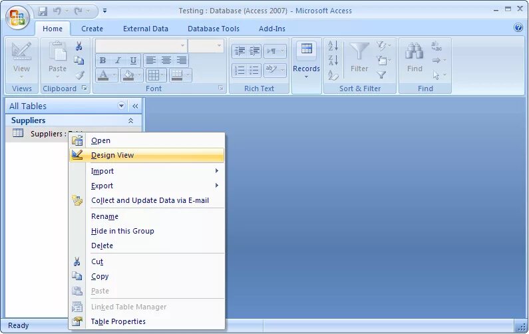Choose Design View from context menu
529x334 pixels.
tap(147, 155)
